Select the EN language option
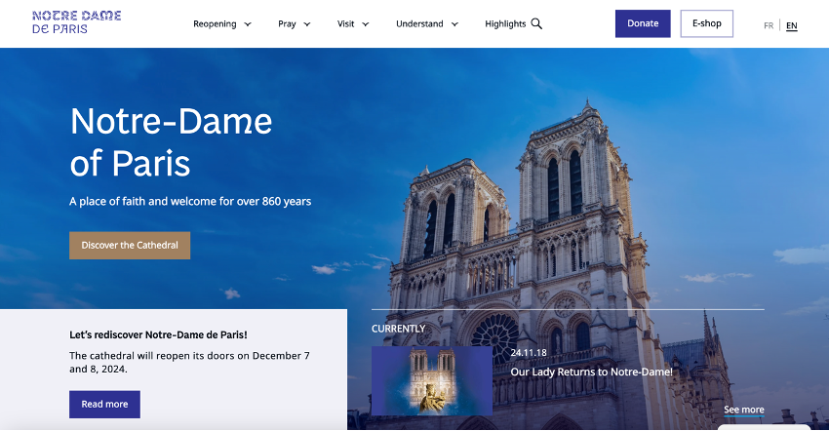Viewport: 829px width, 431px height. 792,25
